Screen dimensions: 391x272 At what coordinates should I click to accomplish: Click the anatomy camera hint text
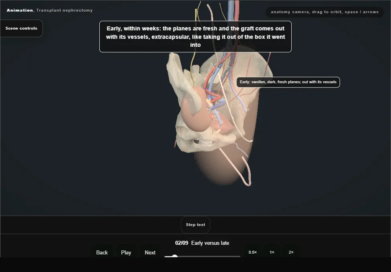pos(324,12)
